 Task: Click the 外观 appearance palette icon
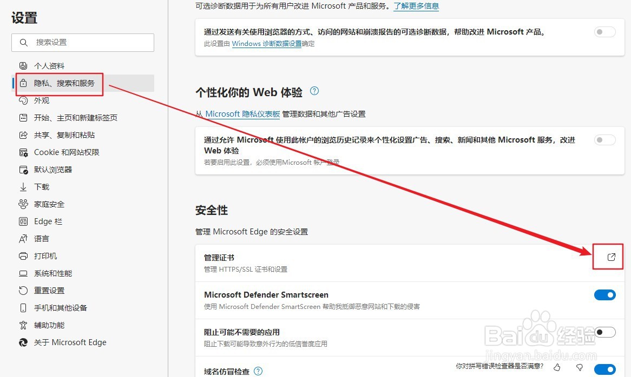(23, 100)
